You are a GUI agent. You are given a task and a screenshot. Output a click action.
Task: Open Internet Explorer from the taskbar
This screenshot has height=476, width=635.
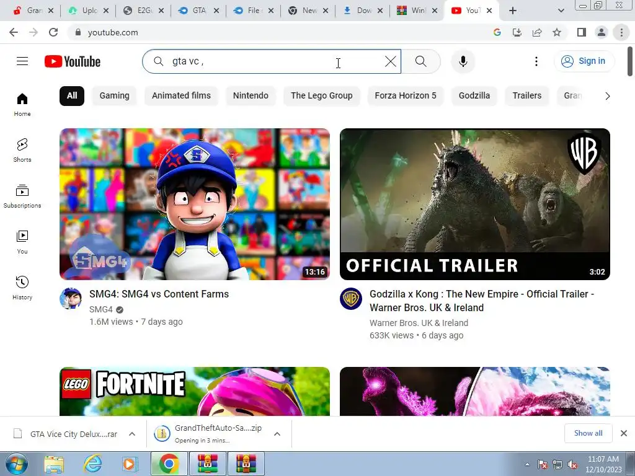point(92,464)
